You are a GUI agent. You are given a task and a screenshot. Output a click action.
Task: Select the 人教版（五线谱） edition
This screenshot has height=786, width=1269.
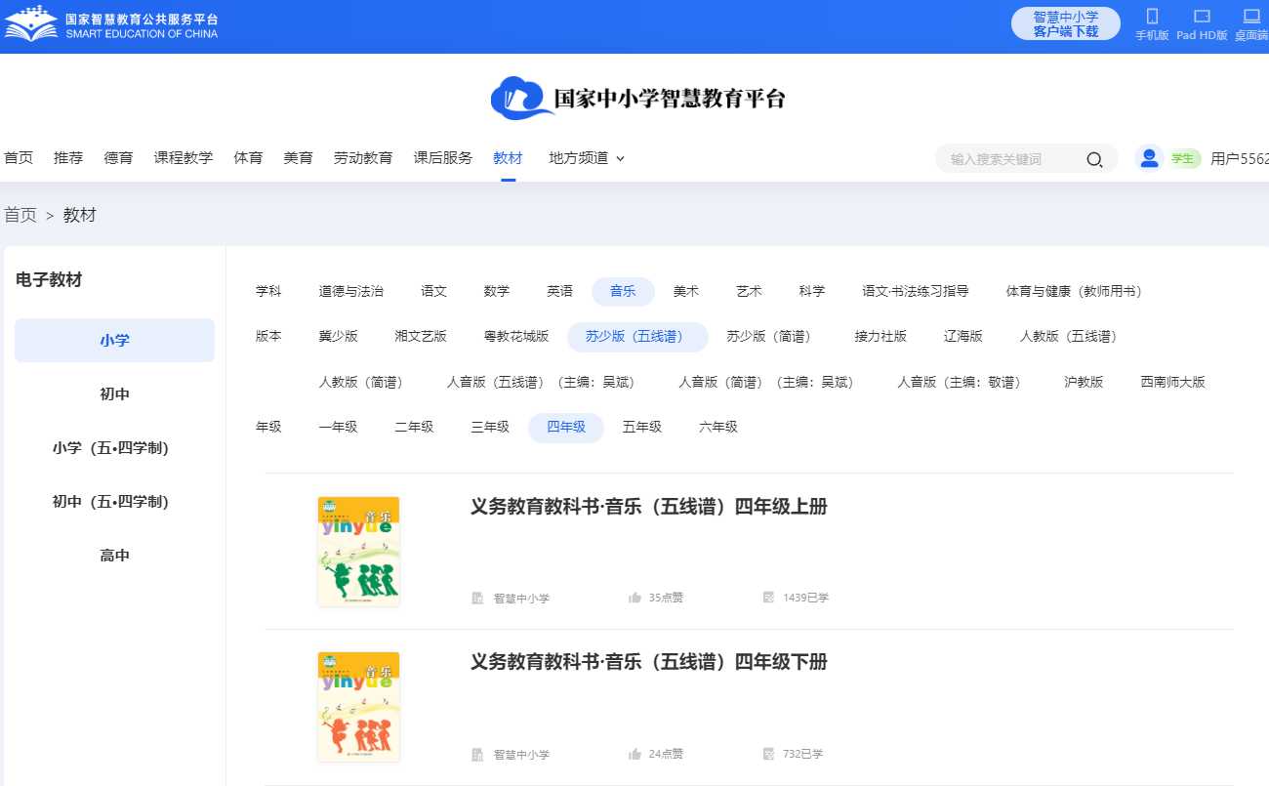[1072, 336]
